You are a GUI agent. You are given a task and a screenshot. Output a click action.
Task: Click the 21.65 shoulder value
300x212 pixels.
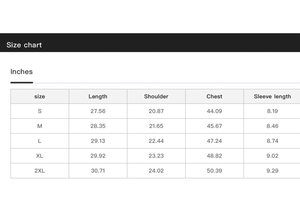click(x=156, y=126)
